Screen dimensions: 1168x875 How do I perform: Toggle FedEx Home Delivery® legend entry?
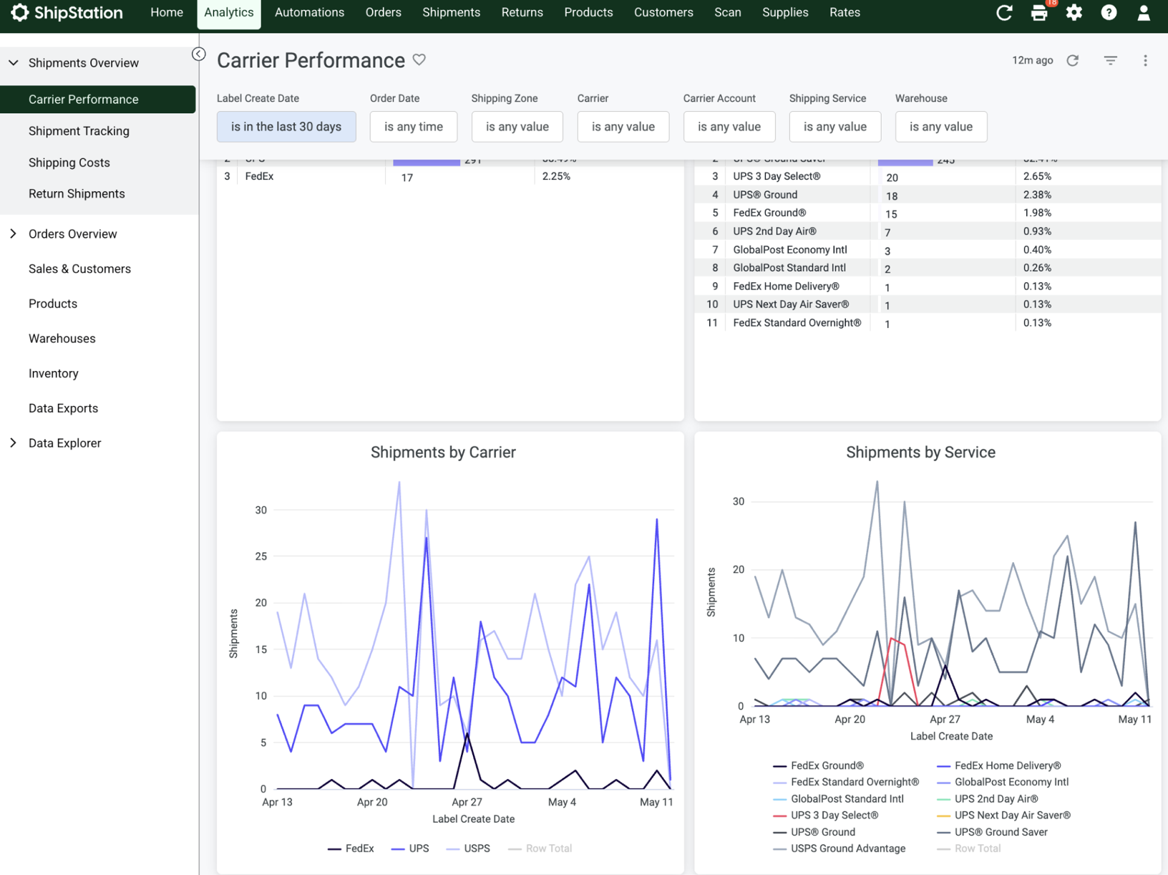pos(999,765)
